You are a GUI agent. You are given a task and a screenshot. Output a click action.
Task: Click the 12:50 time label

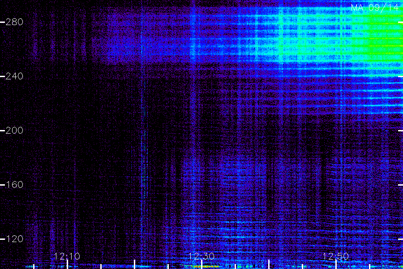(x=336, y=256)
